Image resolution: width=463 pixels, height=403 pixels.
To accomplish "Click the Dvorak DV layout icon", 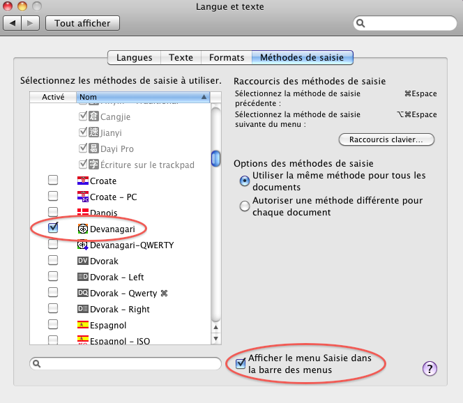I will (x=82, y=261).
